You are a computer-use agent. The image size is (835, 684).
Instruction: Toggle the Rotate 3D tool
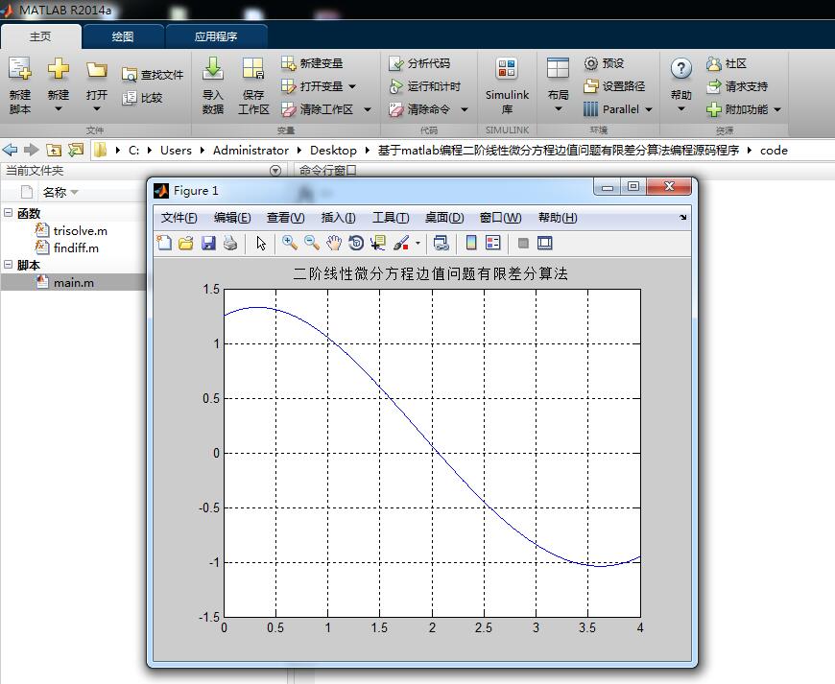click(x=356, y=244)
